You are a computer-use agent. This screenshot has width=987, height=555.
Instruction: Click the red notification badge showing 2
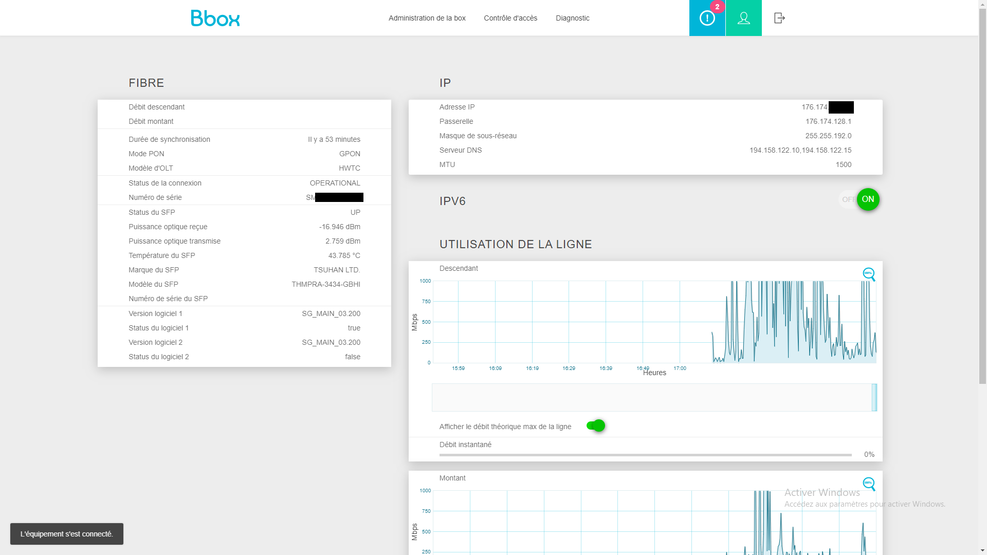717,7
